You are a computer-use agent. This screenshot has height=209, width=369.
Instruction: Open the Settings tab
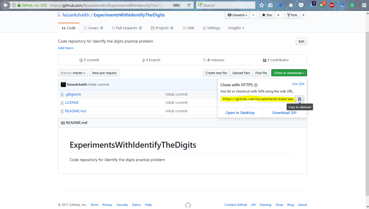(x=211, y=28)
